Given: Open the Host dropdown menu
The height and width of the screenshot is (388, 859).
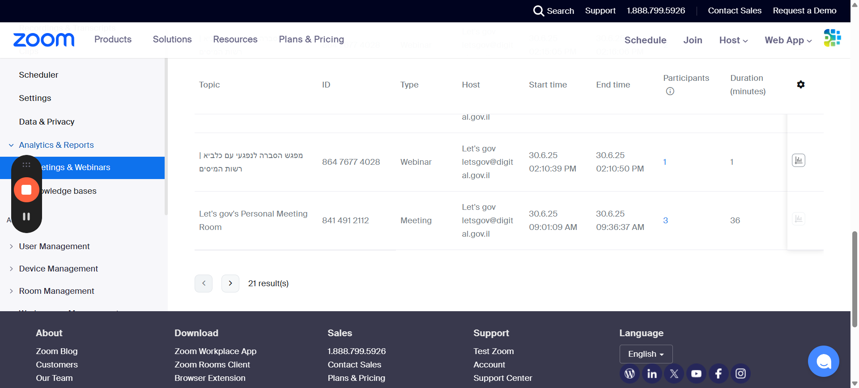Looking at the screenshot, I should [733, 40].
